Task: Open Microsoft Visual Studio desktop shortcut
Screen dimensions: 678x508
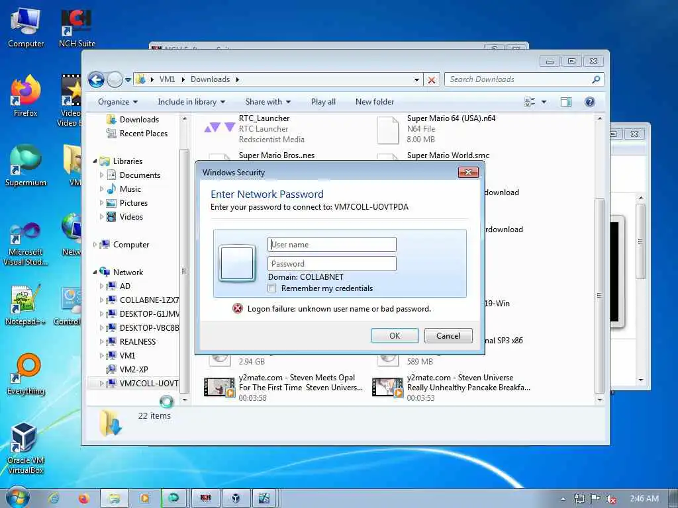Action: 26,243
